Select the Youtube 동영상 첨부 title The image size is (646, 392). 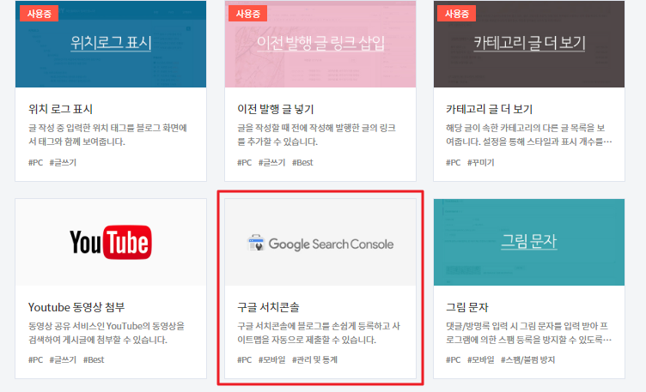(x=76, y=307)
